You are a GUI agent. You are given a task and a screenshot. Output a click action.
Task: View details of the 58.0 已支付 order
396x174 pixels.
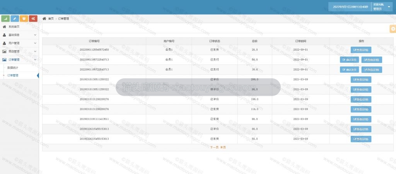pos(372,60)
